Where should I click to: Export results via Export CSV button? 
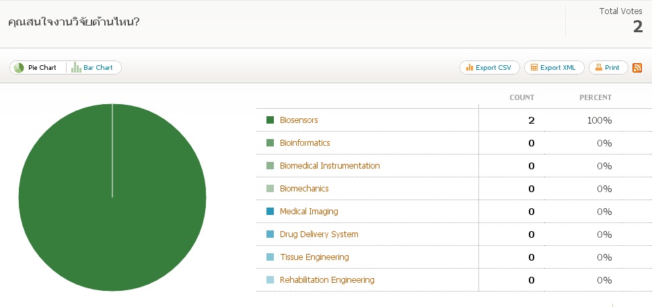pyautogui.click(x=489, y=68)
